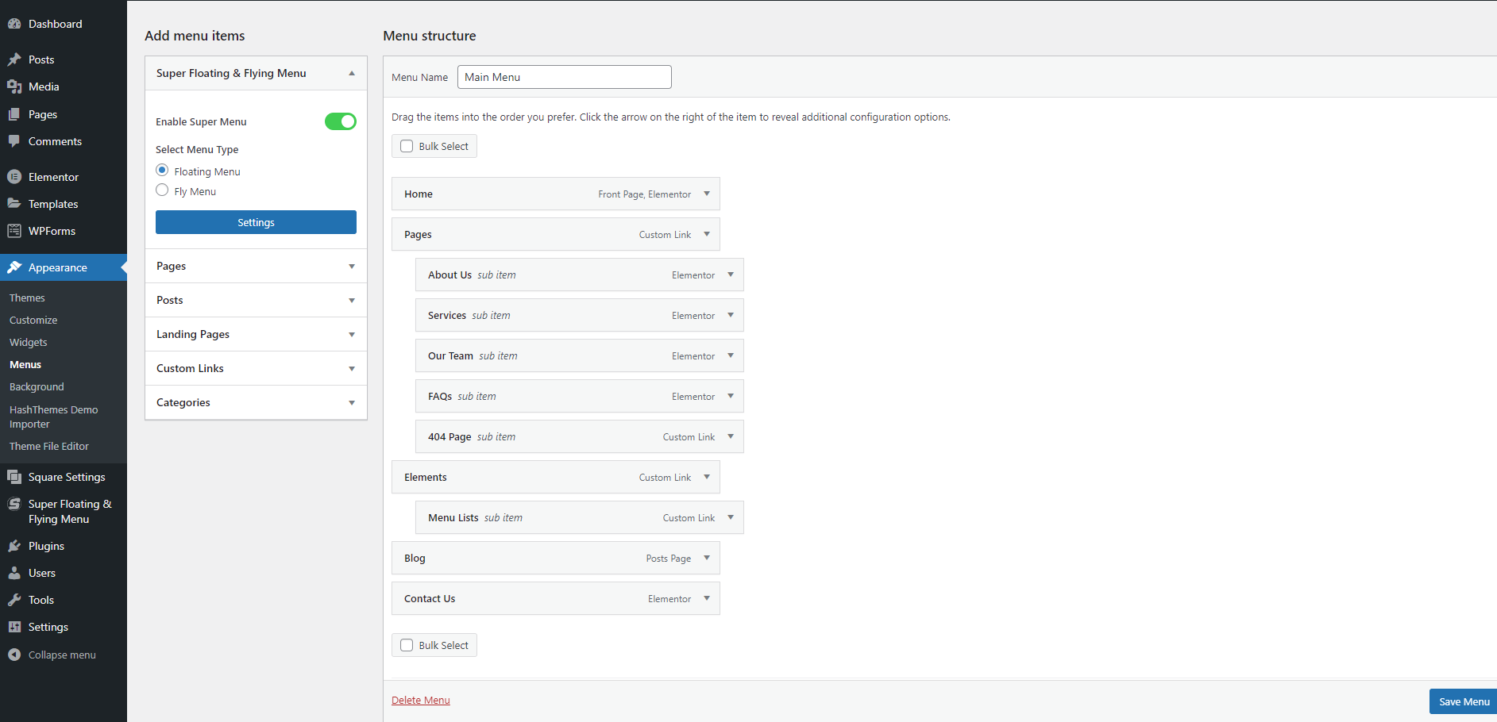Expand the Our Team sub item options
The image size is (1497, 722).
(731, 355)
